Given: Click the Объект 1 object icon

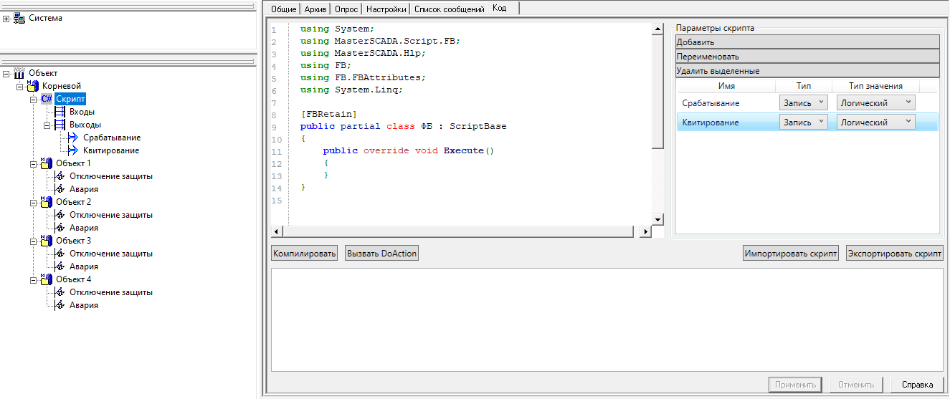Looking at the screenshot, I should [47, 163].
